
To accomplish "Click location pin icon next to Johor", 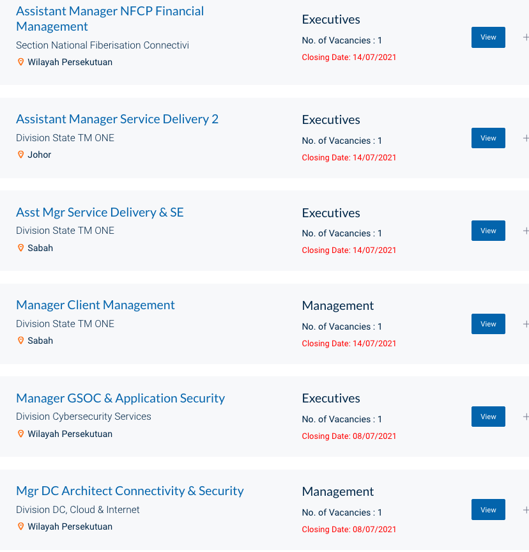I will [x=20, y=155].
